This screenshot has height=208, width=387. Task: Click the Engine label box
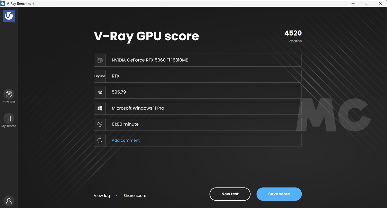100,76
